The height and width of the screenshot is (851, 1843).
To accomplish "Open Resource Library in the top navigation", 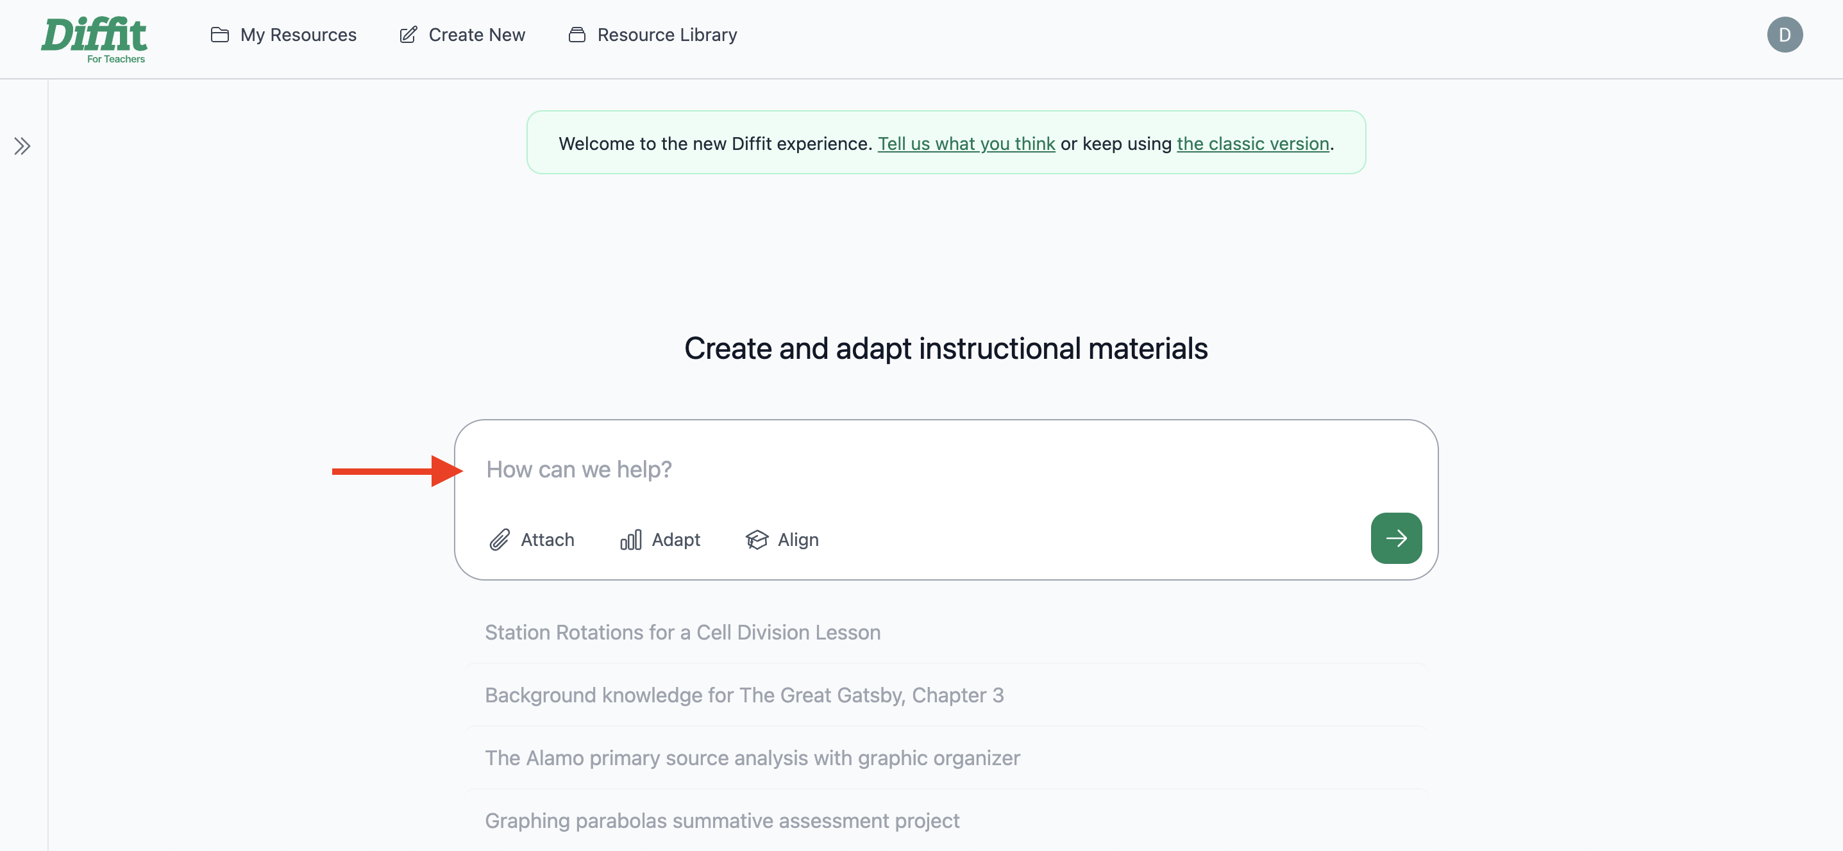I will coord(653,35).
